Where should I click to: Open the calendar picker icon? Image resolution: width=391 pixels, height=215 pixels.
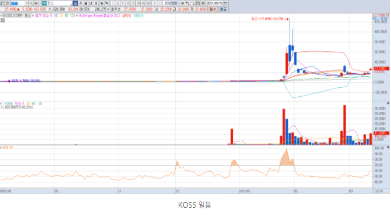pyautogui.click(x=226, y=3)
